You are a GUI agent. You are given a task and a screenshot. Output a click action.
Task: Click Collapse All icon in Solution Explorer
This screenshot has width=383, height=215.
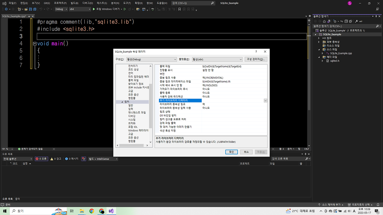tap(346, 21)
